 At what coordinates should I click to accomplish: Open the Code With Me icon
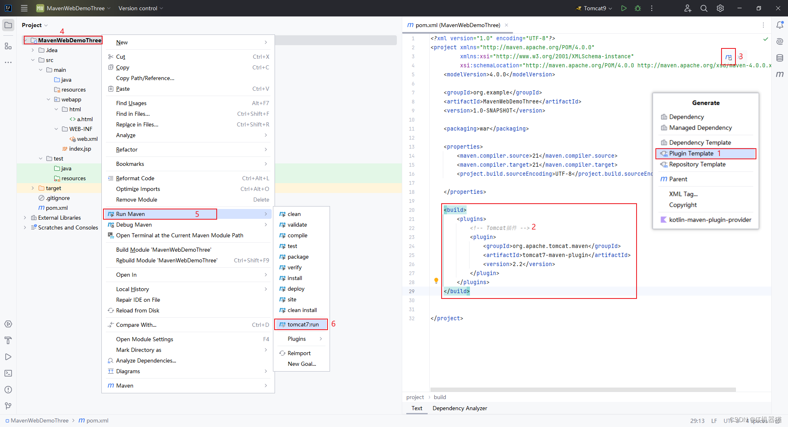[688, 8]
